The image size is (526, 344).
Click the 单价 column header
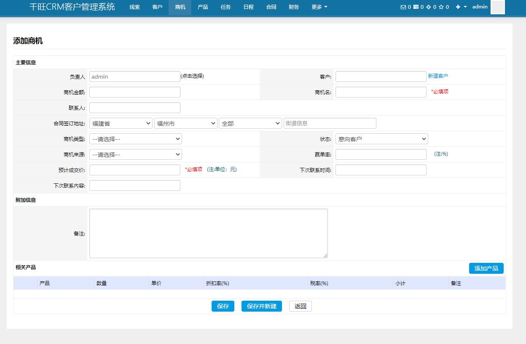pyautogui.click(x=156, y=283)
